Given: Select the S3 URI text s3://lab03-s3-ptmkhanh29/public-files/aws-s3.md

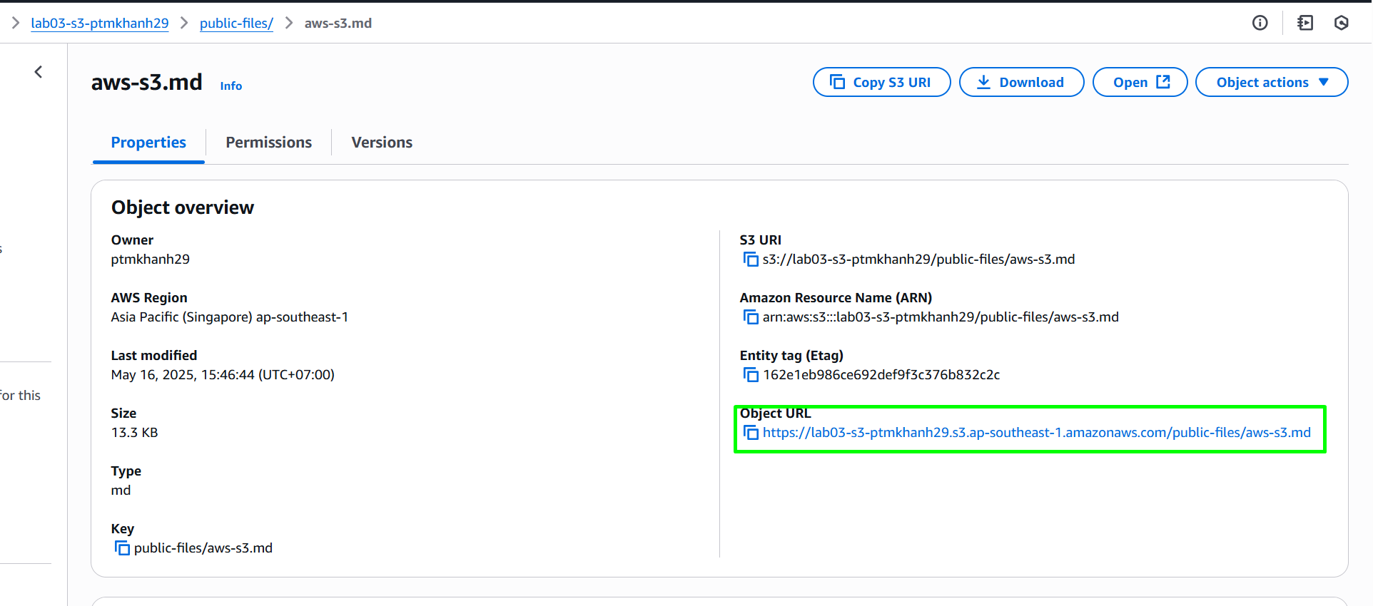Looking at the screenshot, I should click(918, 260).
